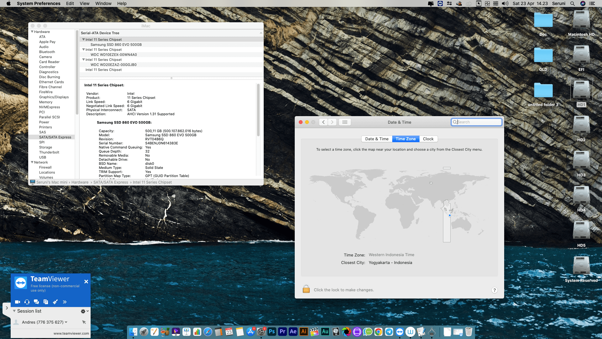
Task: Open Photoshop from the dock
Action: coord(272,331)
